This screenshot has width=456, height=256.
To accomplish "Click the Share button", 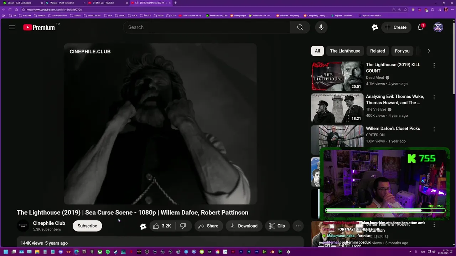I will pos(208,226).
